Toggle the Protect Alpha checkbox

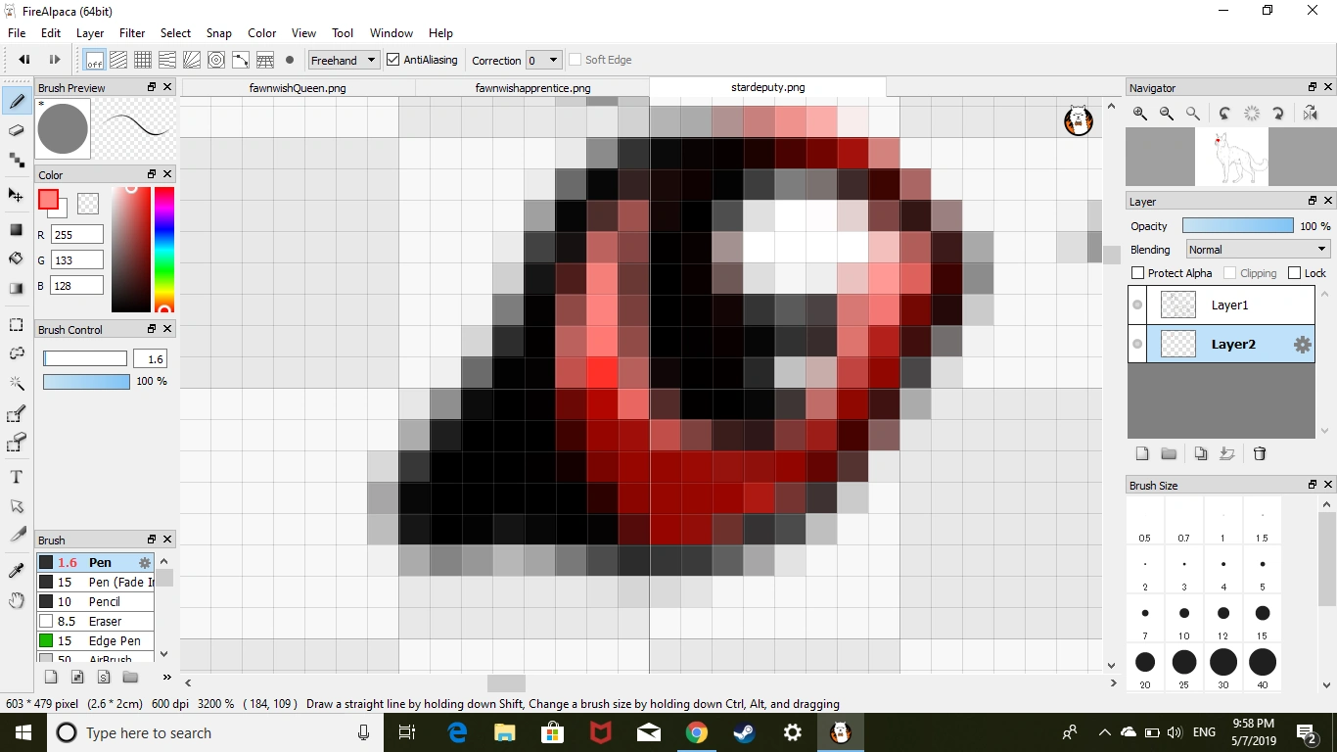pyautogui.click(x=1137, y=273)
